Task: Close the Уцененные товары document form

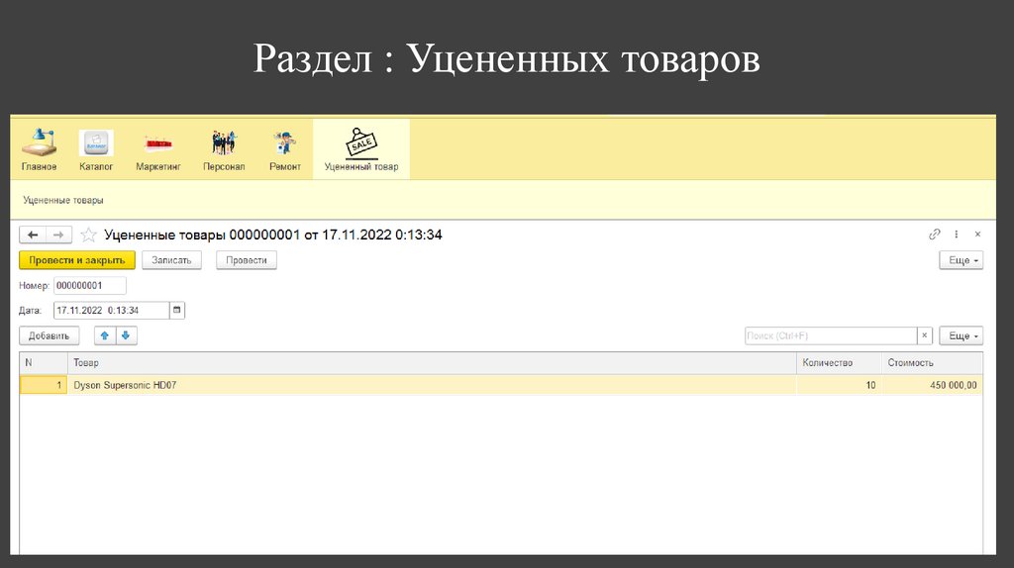Action: point(977,234)
